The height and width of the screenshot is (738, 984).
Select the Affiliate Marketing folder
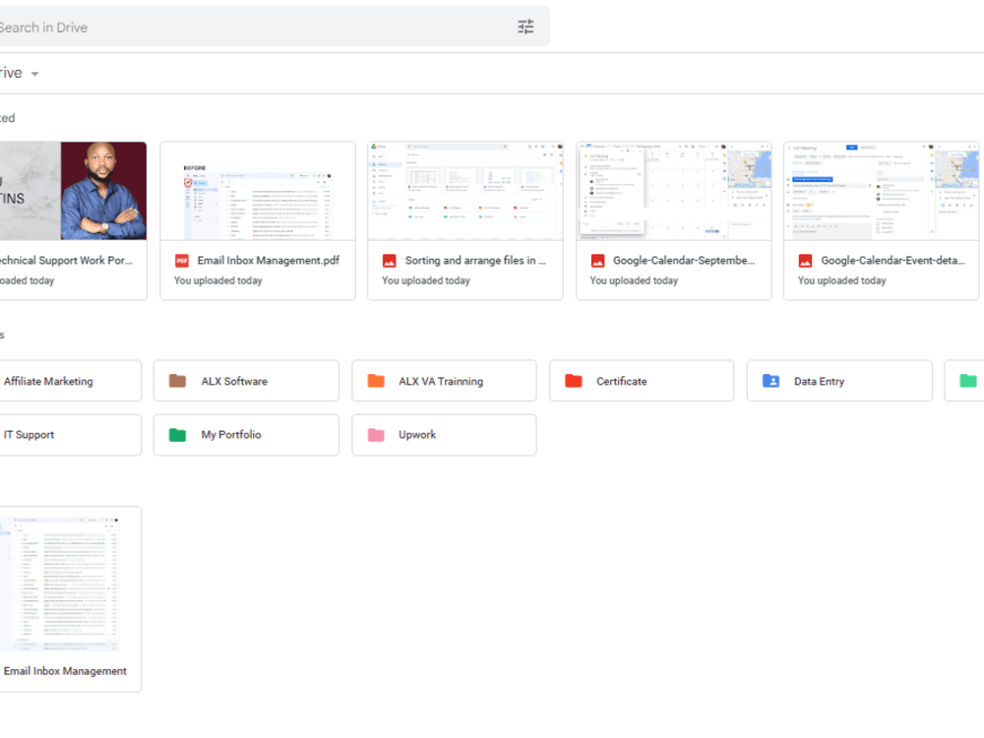point(49,381)
